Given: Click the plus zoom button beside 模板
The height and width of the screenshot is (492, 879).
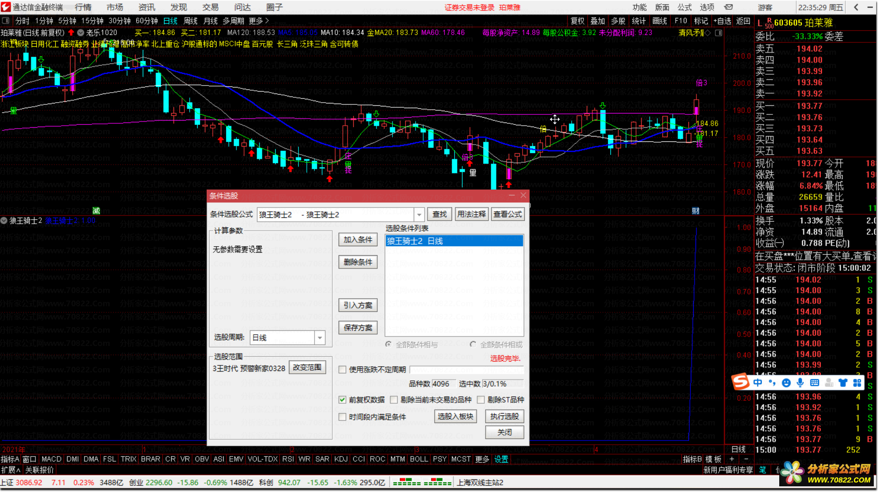Looking at the screenshot, I should pyautogui.click(x=732, y=459).
